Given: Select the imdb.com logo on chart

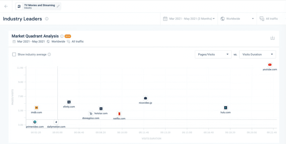Looking at the screenshot, I should 36,108.
